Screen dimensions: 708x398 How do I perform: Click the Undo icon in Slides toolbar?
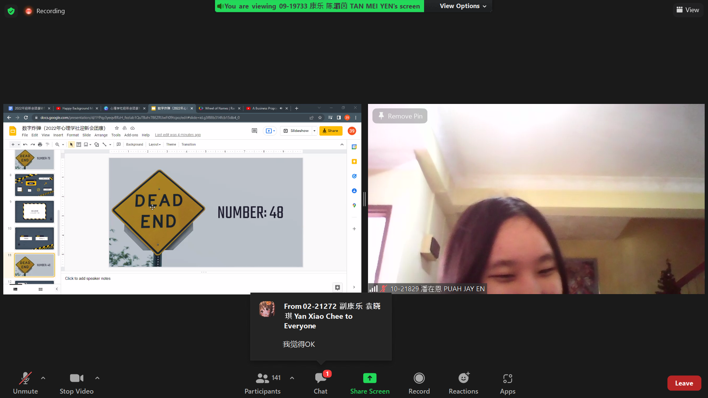[x=25, y=144]
